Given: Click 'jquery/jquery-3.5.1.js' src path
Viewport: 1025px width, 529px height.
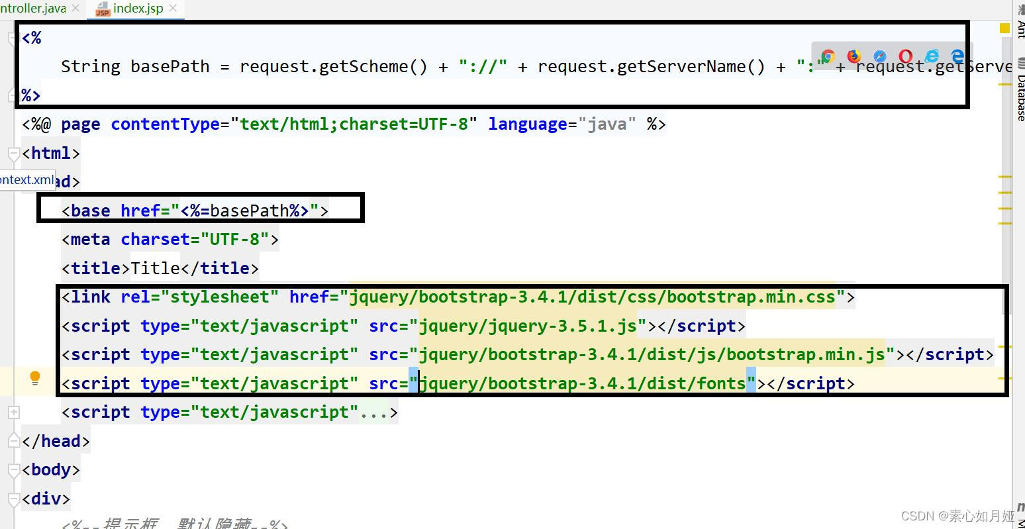Looking at the screenshot, I should pyautogui.click(x=528, y=326).
